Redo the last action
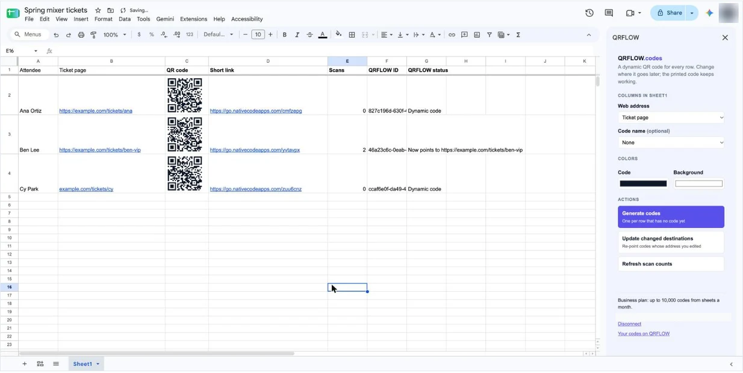This screenshot has height=373, width=743. [69, 35]
